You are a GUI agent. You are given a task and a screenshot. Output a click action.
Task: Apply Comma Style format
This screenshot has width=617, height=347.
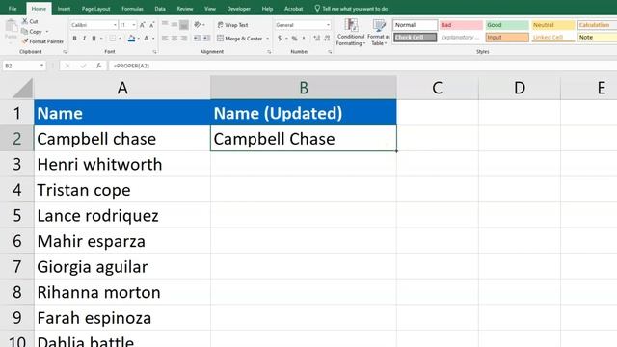pyautogui.click(x=304, y=39)
